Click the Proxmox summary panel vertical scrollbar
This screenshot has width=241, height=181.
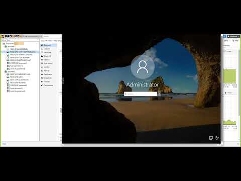coord(239,82)
